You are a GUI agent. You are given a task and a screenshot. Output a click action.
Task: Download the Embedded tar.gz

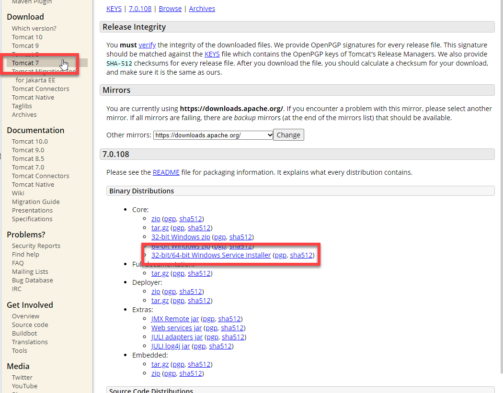tap(160, 364)
